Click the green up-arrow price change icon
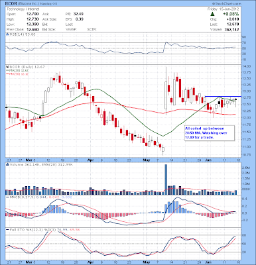 click(x=212, y=14)
